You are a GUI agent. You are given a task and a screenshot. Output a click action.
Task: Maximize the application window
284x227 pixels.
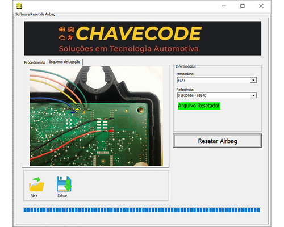pos(243,6)
